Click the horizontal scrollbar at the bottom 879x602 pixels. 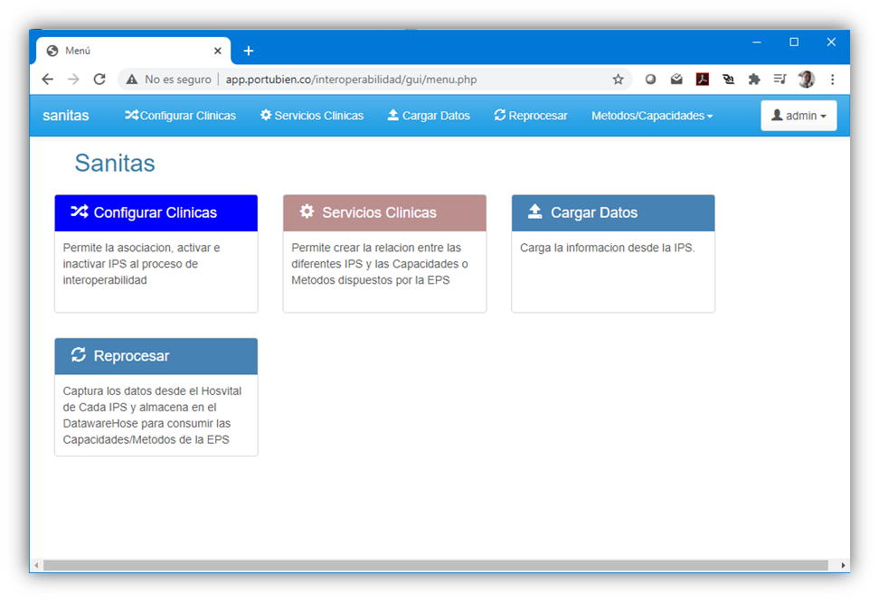pyautogui.click(x=434, y=565)
